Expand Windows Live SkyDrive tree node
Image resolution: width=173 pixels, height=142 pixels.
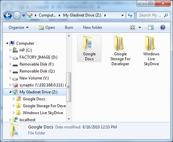[14, 113]
